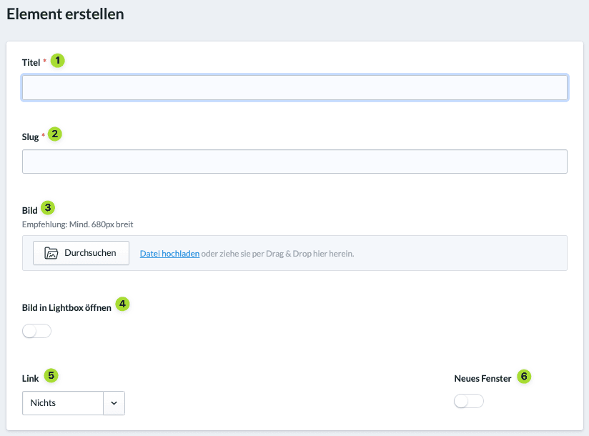Click the Bild in Lightbox öffnen label

[x=66, y=308]
